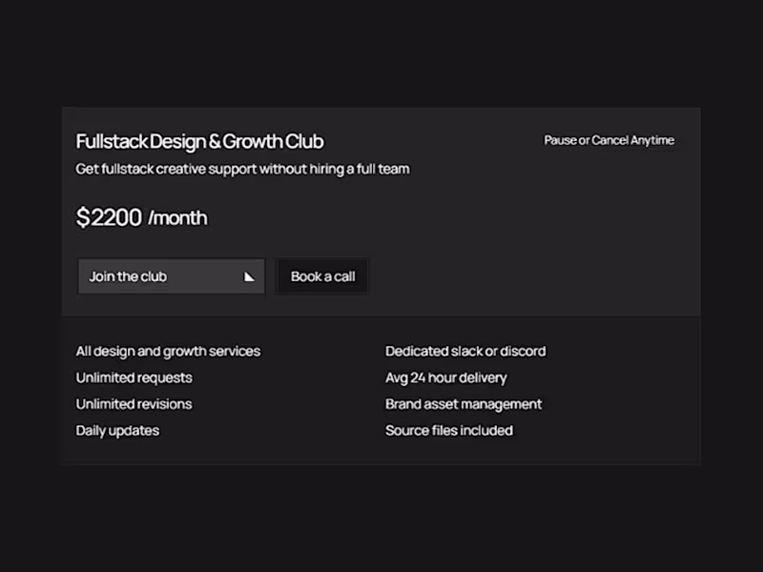Click the arrow cursor icon inside Join button
Image resolution: width=763 pixels, height=572 pixels.
[x=248, y=276]
